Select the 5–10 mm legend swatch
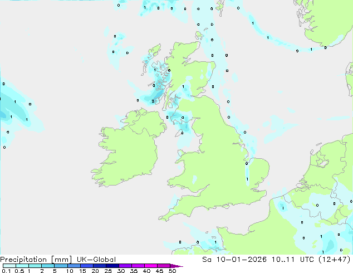Viewport: 353px width, 273px height. tap(61, 266)
